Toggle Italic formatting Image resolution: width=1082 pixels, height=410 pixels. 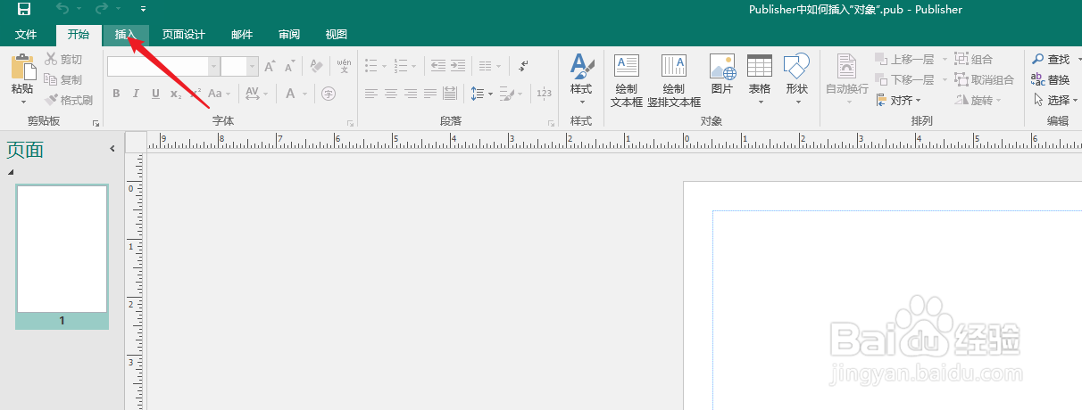pyautogui.click(x=136, y=94)
